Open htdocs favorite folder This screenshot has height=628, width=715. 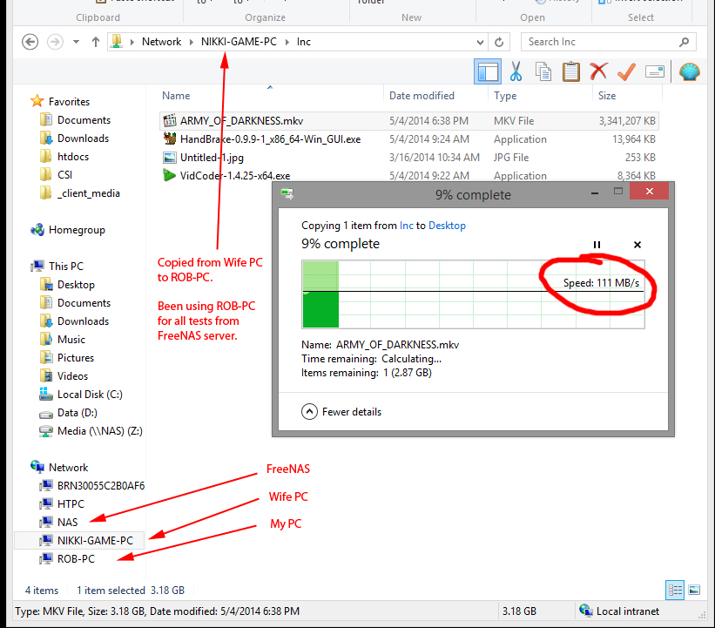73,157
